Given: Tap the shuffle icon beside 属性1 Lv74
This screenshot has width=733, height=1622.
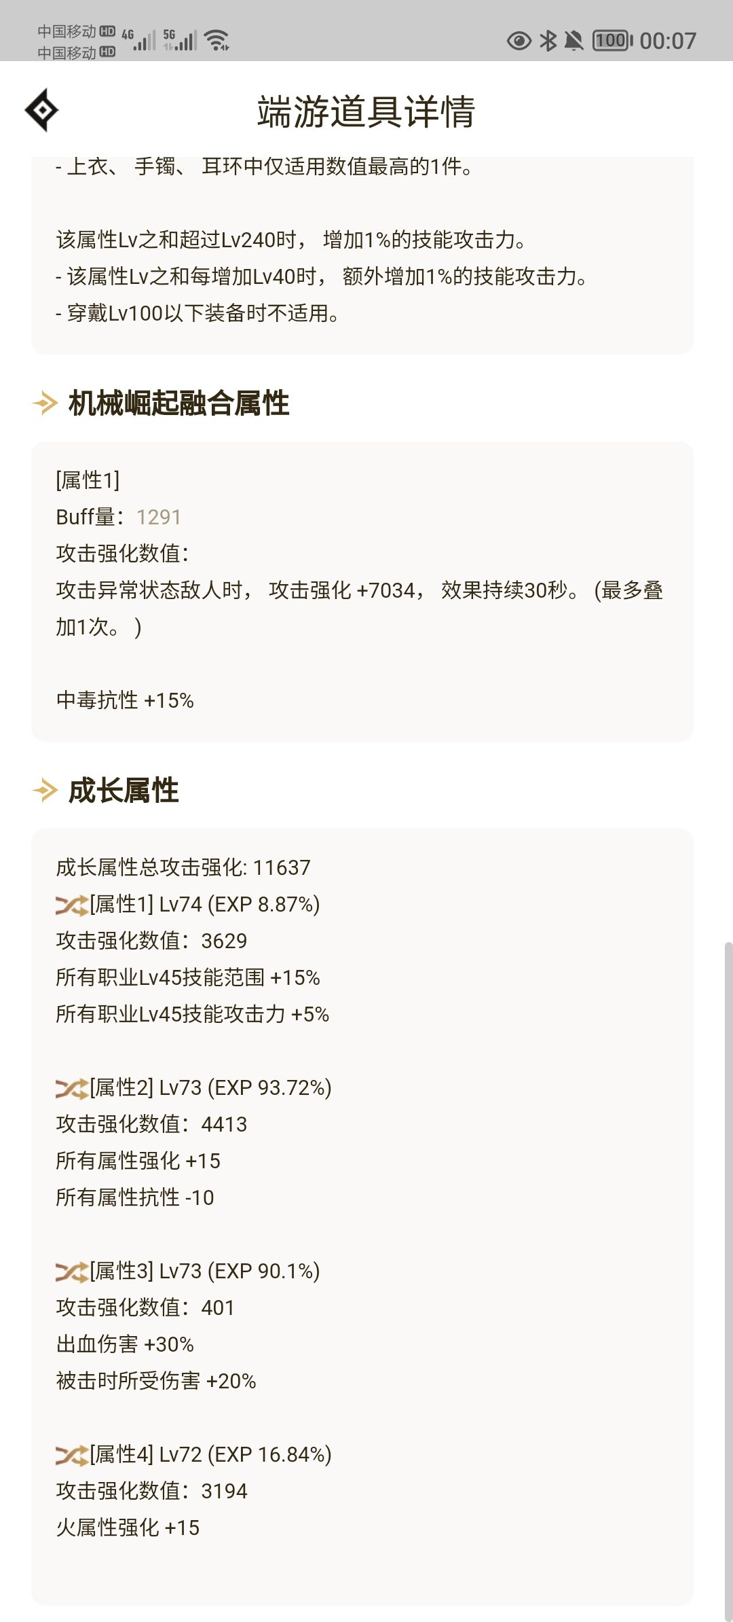Looking at the screenshot, I should (x=72, y=905).
